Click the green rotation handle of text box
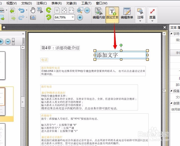The image size is (180, 146). pyautogui.click(x=121, y=45)
